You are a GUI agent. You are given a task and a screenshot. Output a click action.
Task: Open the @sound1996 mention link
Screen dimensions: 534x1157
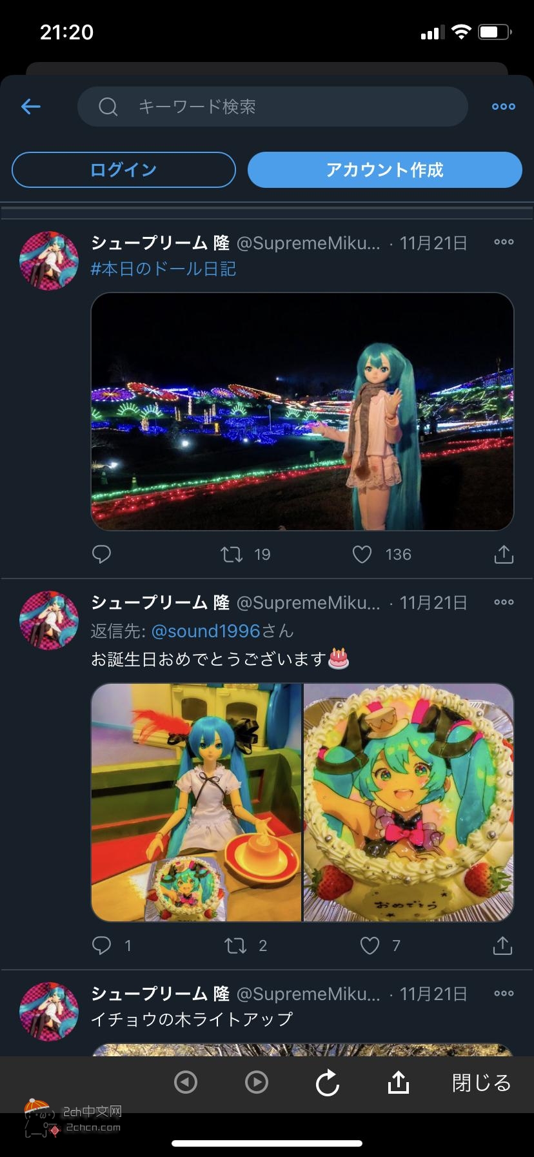pyautogui.click(x=205, y=631)
